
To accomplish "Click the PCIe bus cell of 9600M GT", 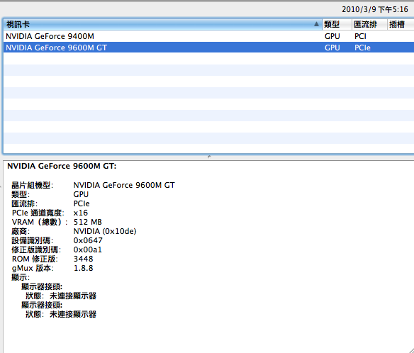I will click(x=362, y=47).
